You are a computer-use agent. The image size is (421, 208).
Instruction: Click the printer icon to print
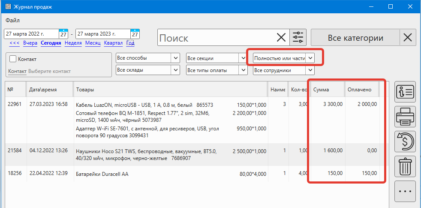coord(405,117)
